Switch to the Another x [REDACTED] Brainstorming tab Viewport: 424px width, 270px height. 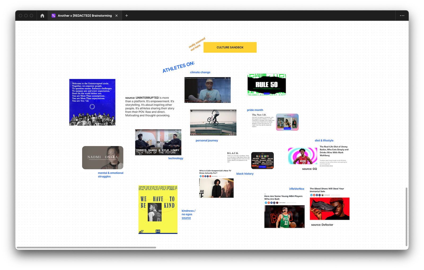[85, 16]
